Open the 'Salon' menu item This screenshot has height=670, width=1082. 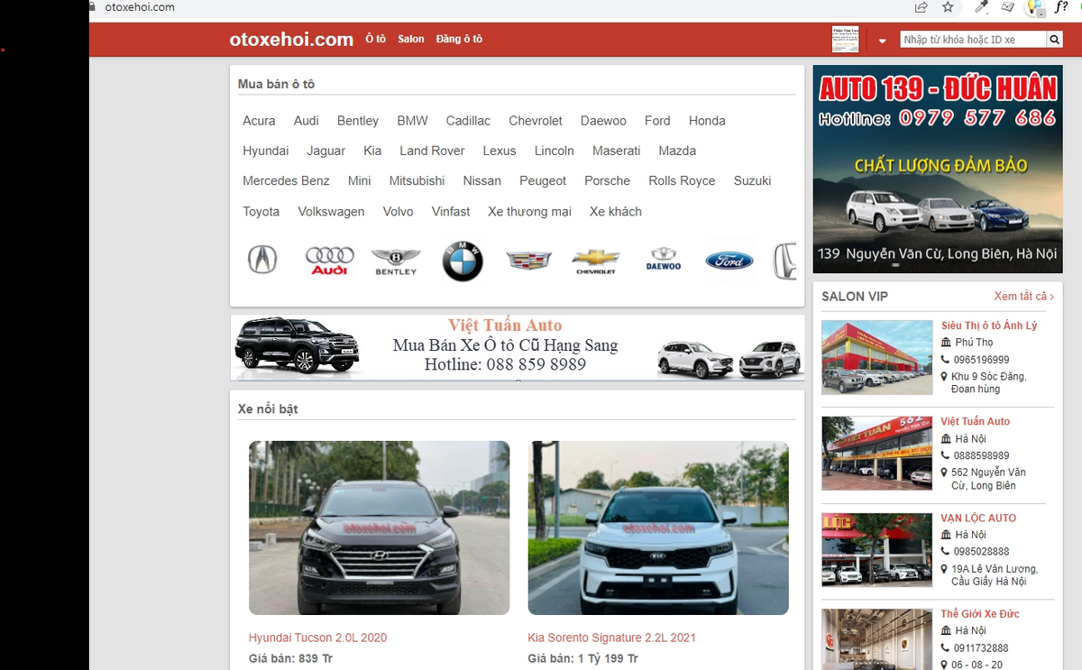(411, 39)
